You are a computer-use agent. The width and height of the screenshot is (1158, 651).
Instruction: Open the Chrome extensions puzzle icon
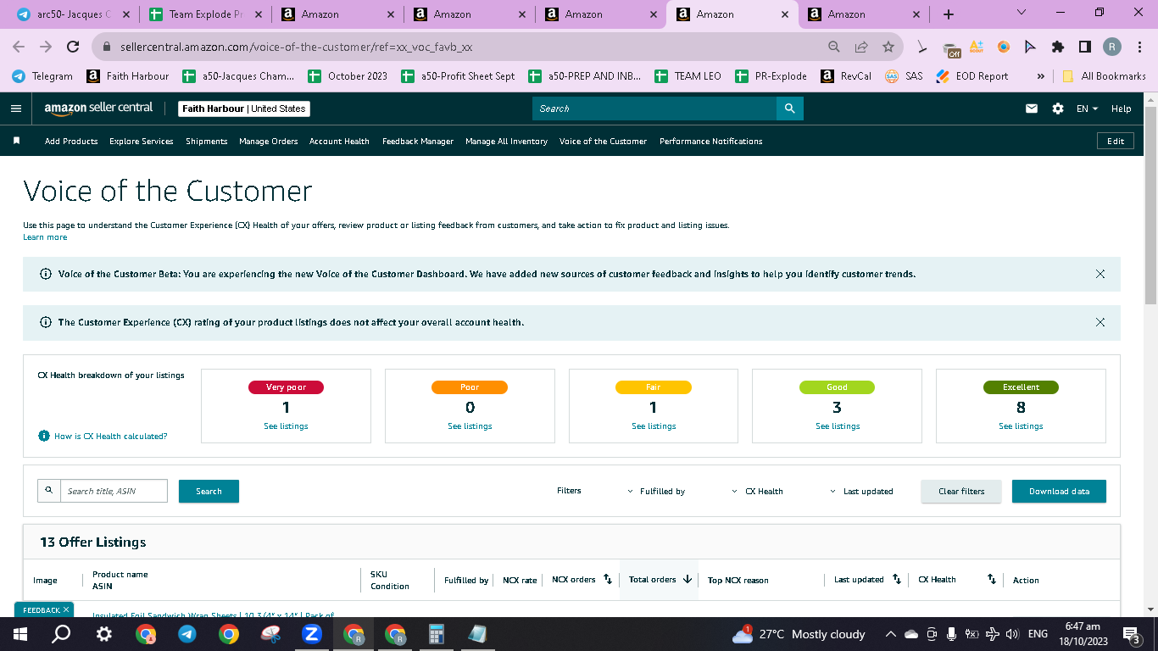click(1057, 47)
